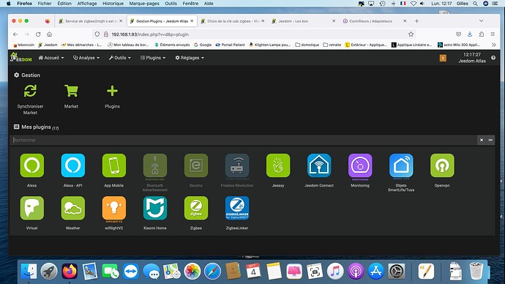The width and height of the screenshot is (505, 284).
Task: Click the help question mark icon
Action: pyautogui.click(x=493, y=58)
